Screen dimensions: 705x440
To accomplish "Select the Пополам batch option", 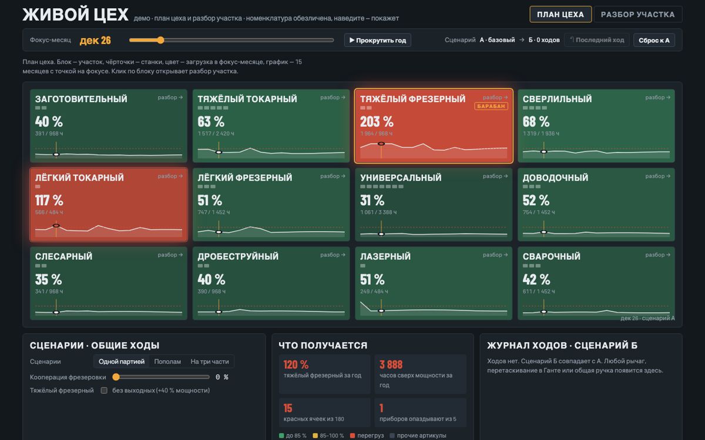I will (x=167, y=361).
